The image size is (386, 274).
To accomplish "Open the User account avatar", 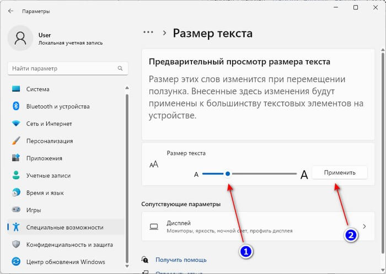I will 20,38.
